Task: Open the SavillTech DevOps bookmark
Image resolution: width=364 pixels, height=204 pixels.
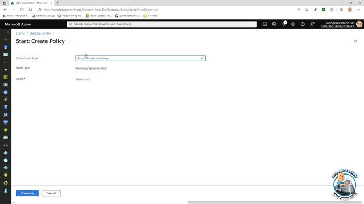Action: click(x=43, y=16)
